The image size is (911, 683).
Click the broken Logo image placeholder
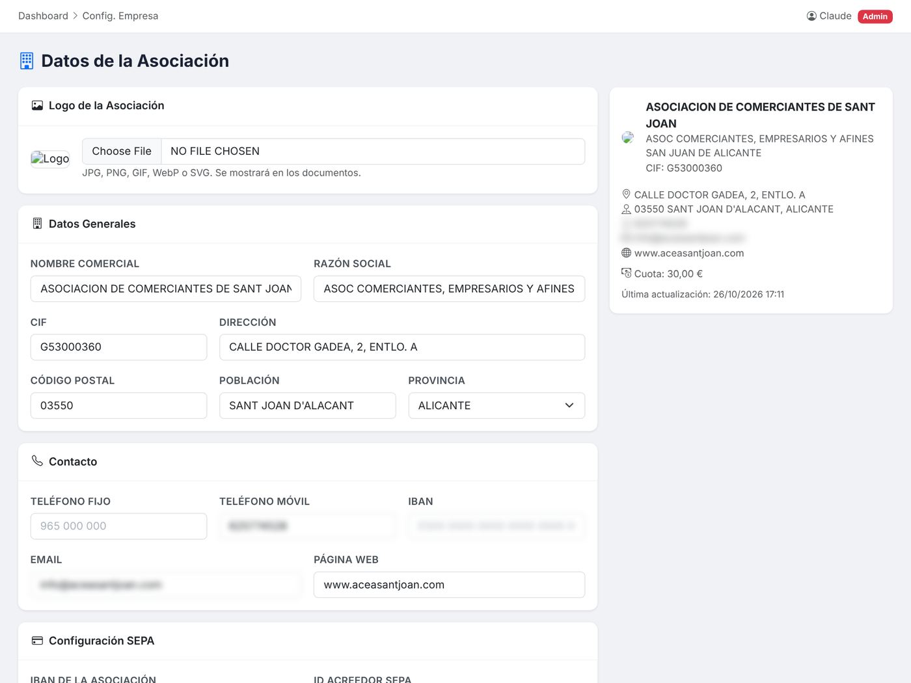(50, 159)
